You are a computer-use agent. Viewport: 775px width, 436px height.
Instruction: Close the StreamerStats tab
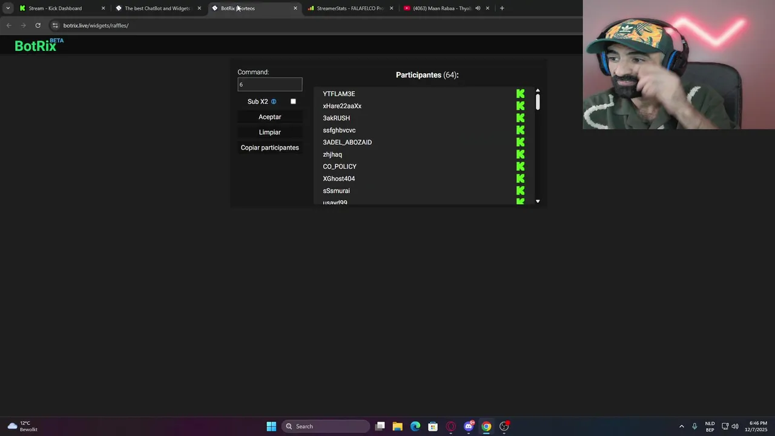[391, 8]
